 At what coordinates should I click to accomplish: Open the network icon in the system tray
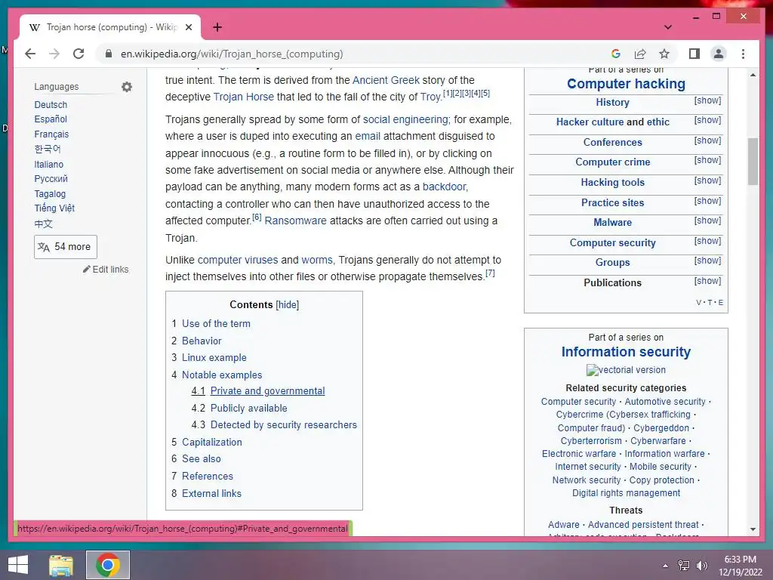[683, 566]
